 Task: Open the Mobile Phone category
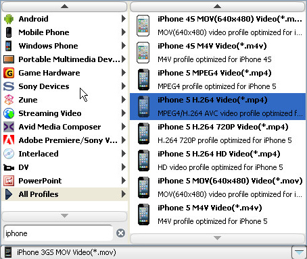(x=64, y=32)
